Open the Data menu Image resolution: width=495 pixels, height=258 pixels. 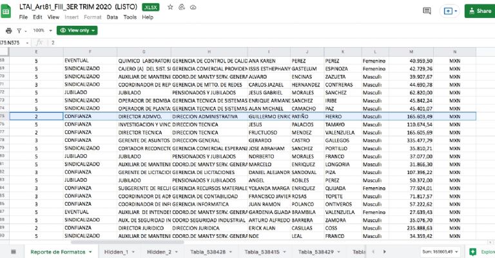112,17
